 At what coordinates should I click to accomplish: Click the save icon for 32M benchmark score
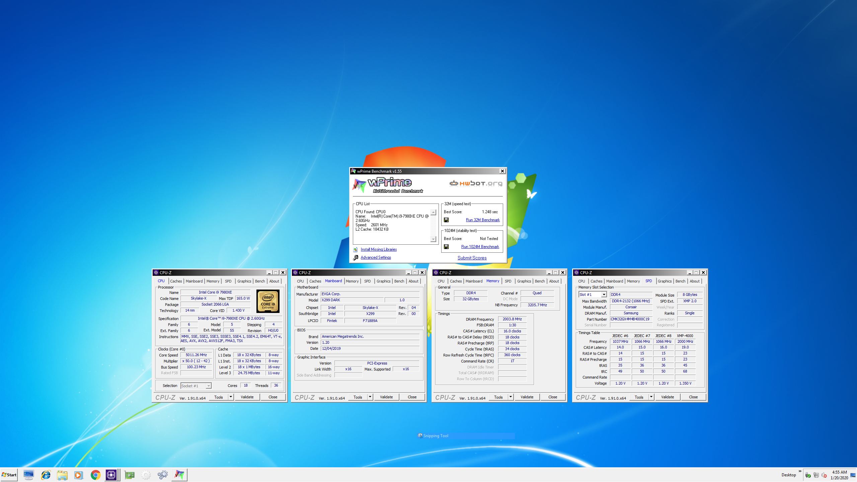[446, 220]
